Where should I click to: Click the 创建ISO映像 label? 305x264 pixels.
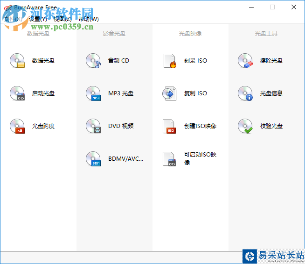(201, 126)
